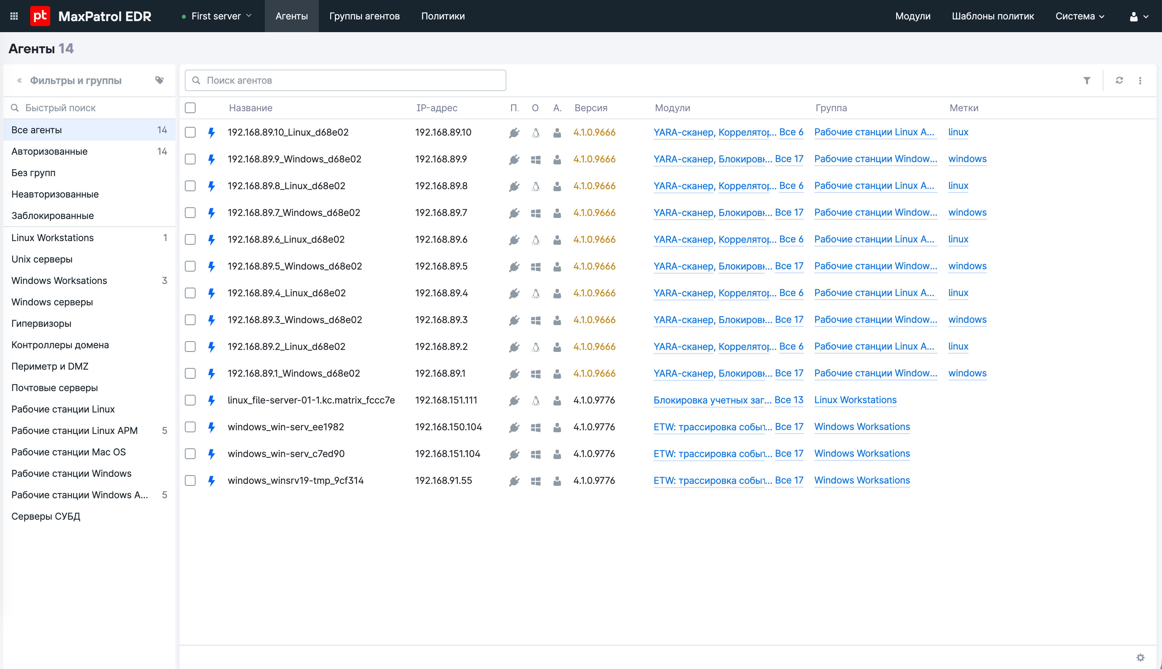1162x669 pixels.
Task: Collapse the Filters and groups panel
Action: point(19,80)
